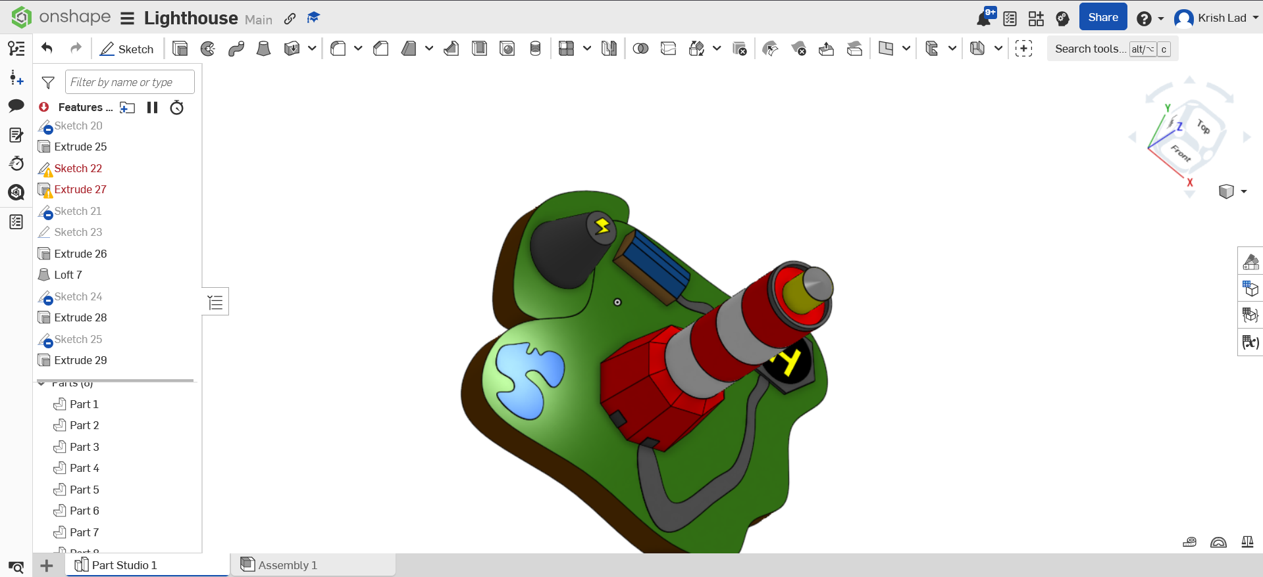Click the Loft tool icon
The width and height of the screenshot is (1263, 577).
(263, 49)
